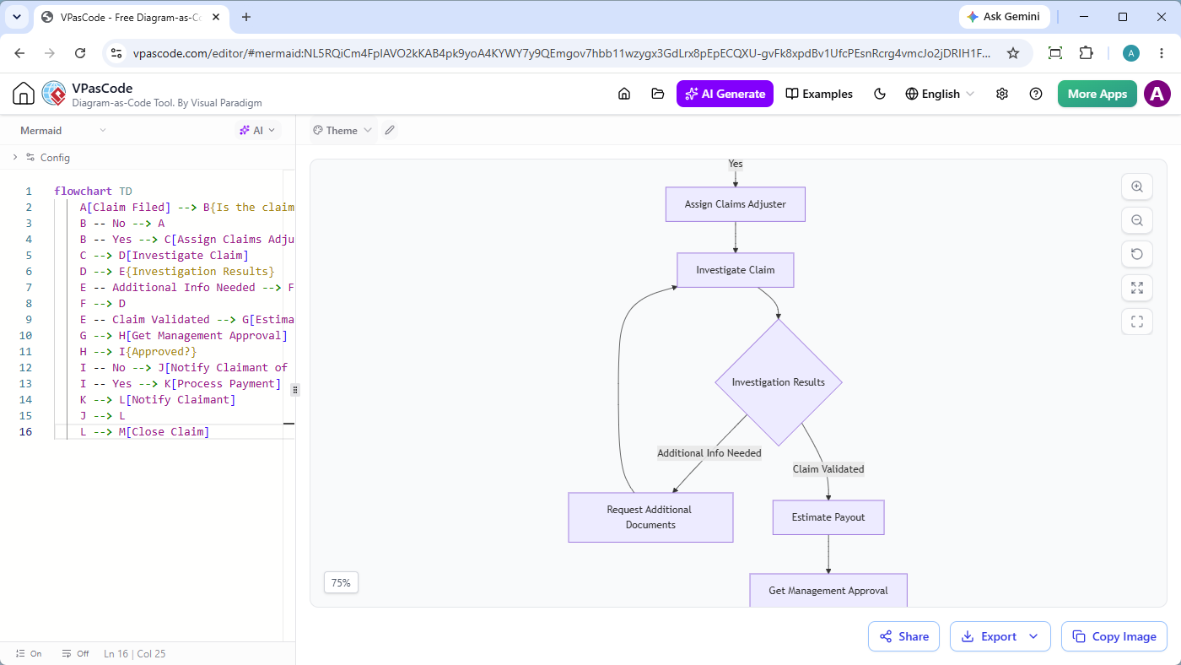
Task: Open the Chrome three-dot menu
Action: click(1162, 52)
